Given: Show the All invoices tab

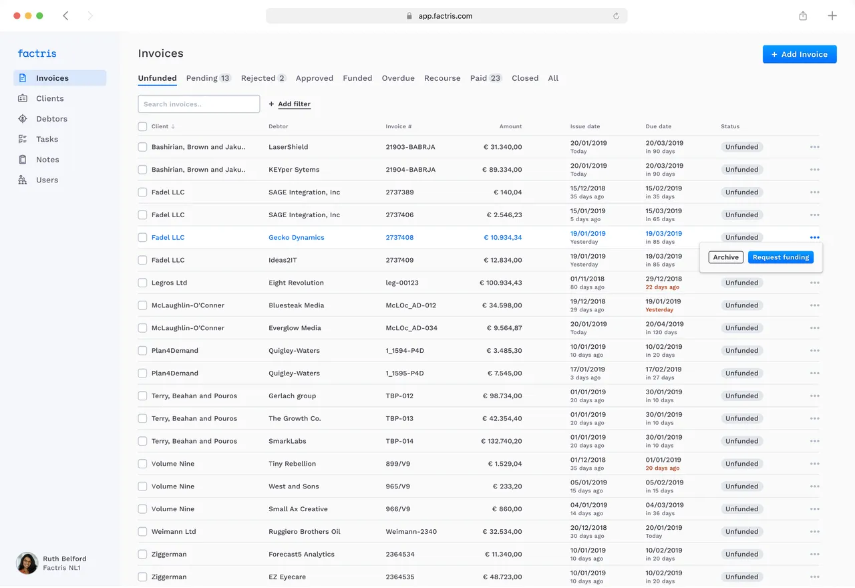Looking at the screenshot, I should (x=553, y=78).
